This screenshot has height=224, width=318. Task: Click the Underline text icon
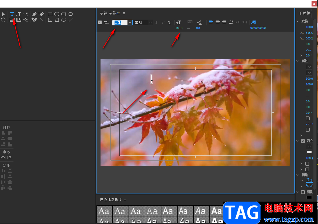point(170,22)
